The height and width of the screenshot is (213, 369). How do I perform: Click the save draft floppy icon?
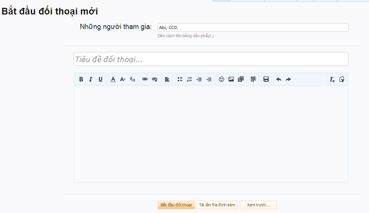(266, 79)
